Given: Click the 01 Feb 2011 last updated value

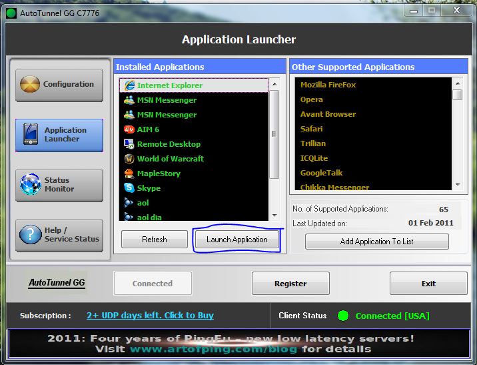Looking at the screenshot, I should (431, 223).
